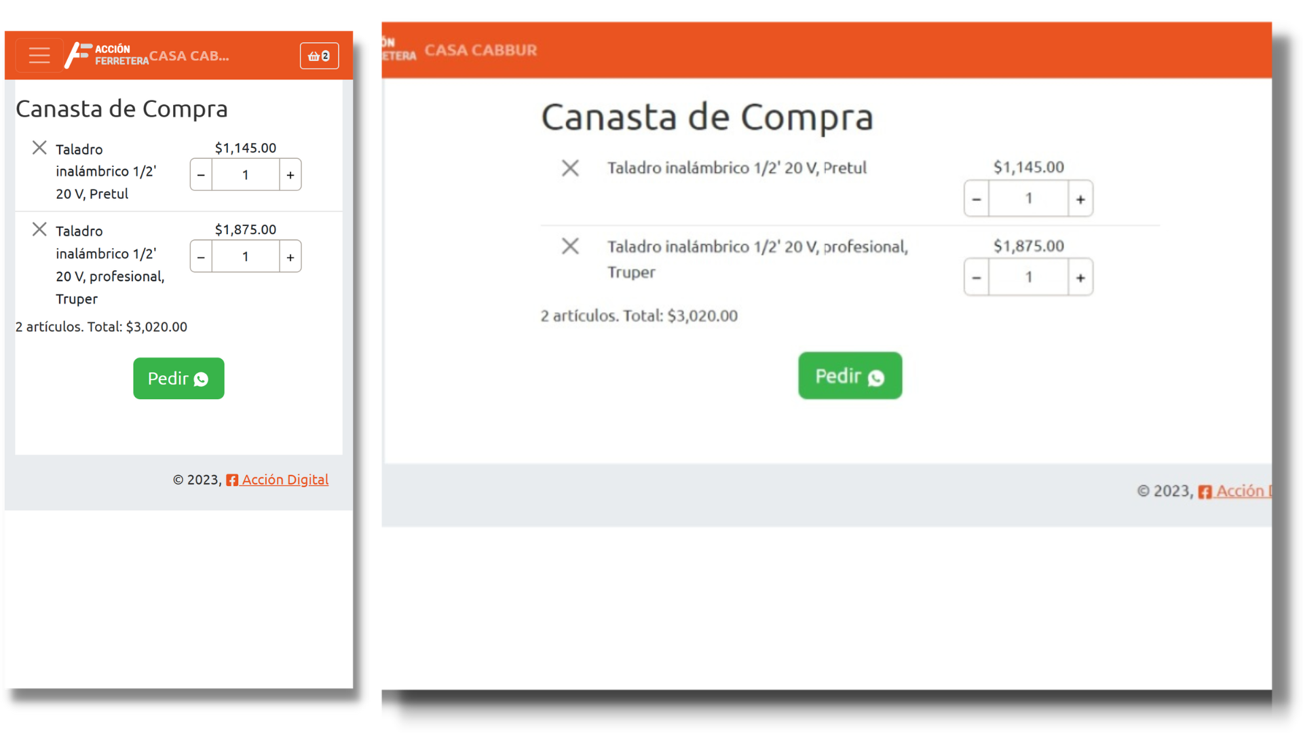Decrease Pretul quantity in desktop view
1303x733 pixels.
977,199
